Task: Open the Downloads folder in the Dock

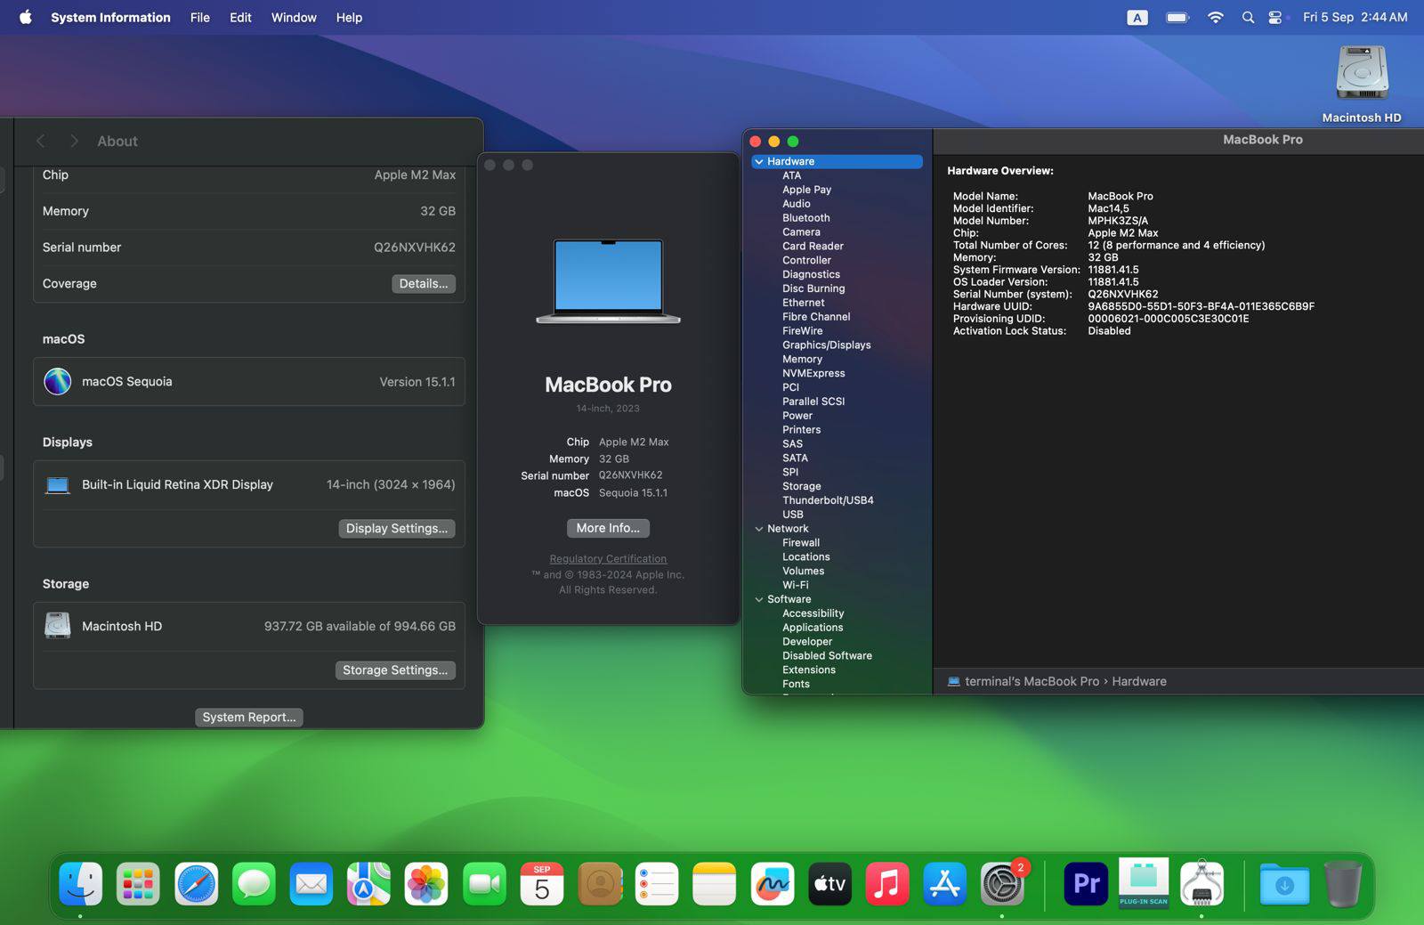Action: point(1284,884)
